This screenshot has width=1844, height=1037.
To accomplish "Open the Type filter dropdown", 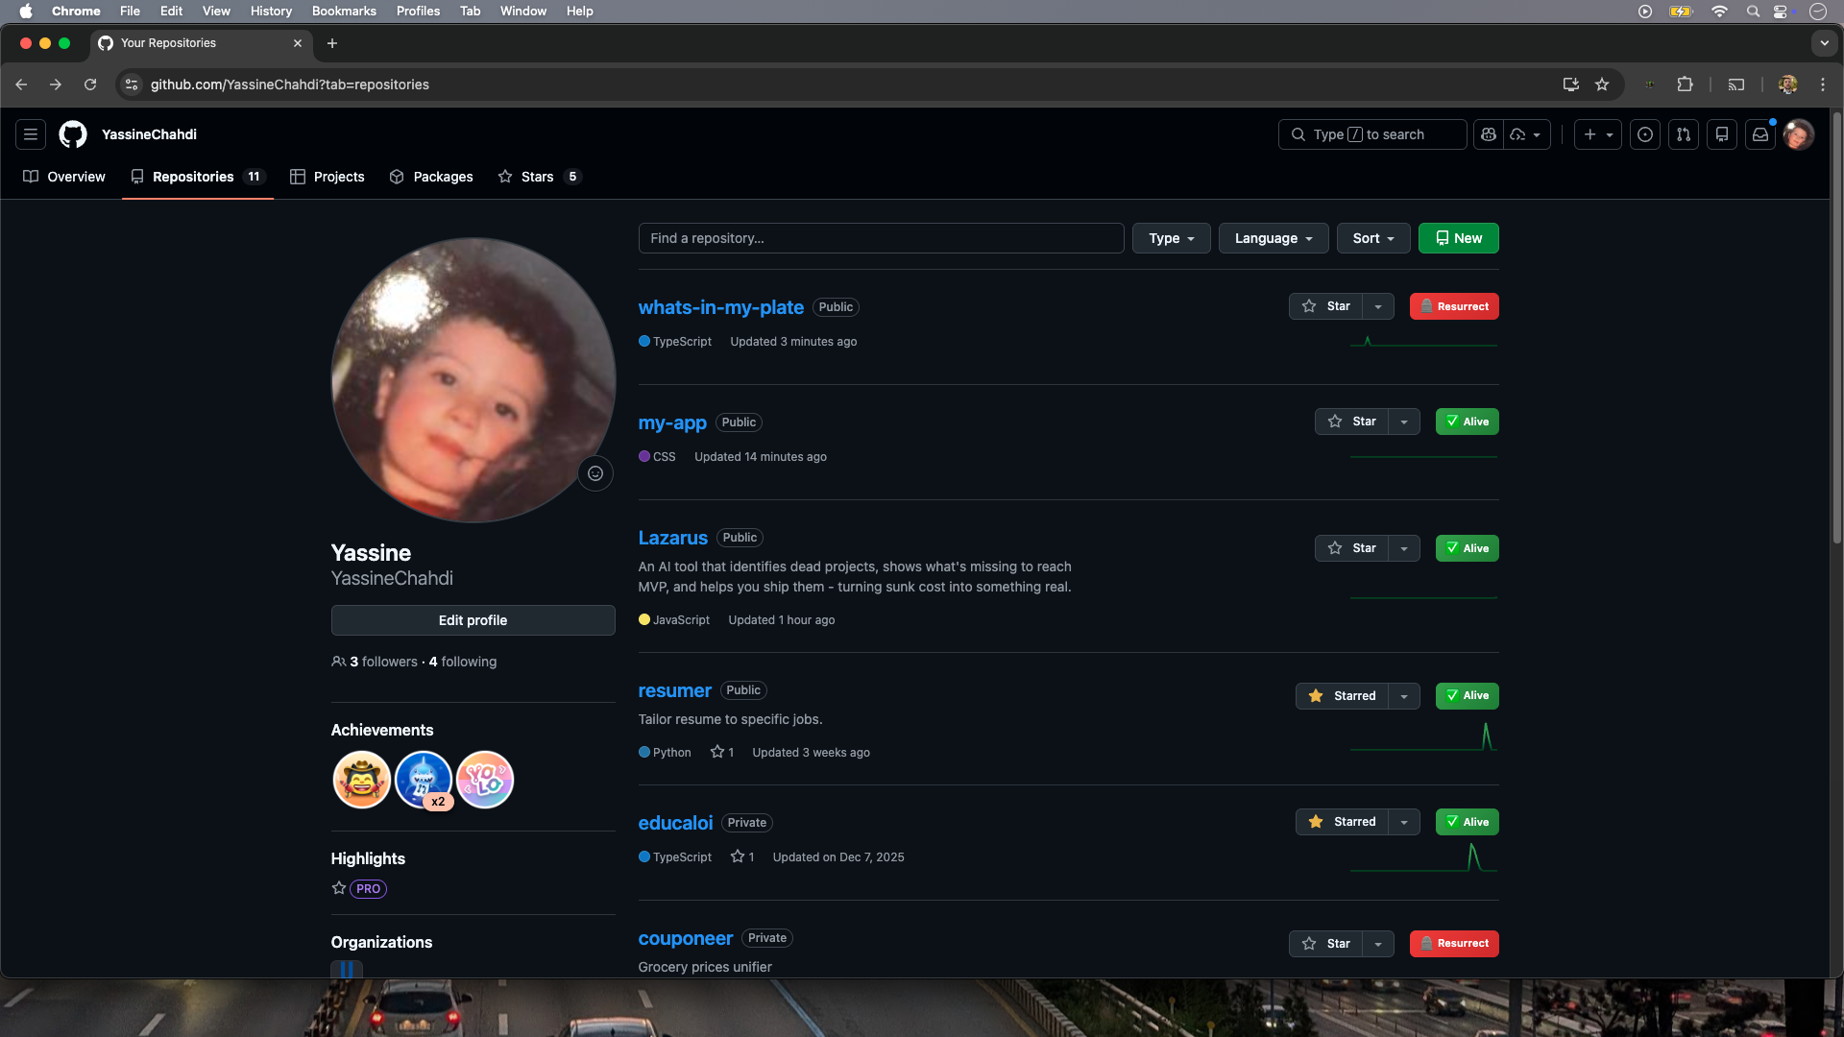I will [x=1171, y=238].
